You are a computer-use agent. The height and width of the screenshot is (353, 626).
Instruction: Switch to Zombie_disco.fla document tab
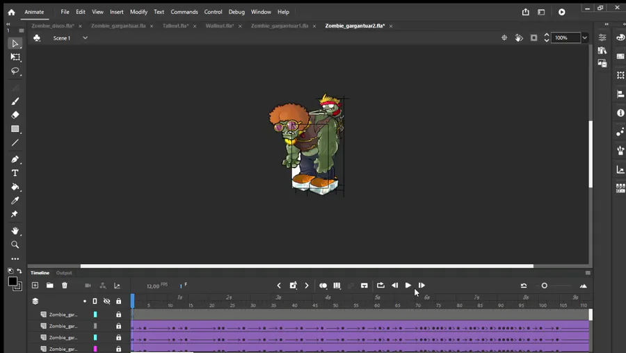pos(53,26)
